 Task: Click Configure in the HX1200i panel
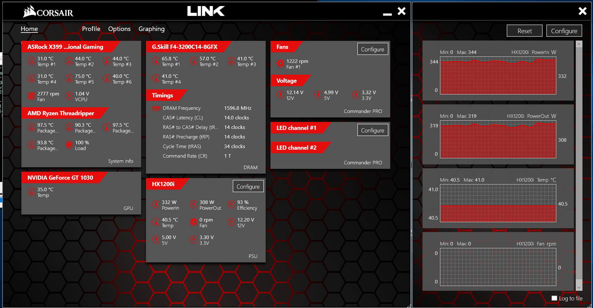pos(248,186)
